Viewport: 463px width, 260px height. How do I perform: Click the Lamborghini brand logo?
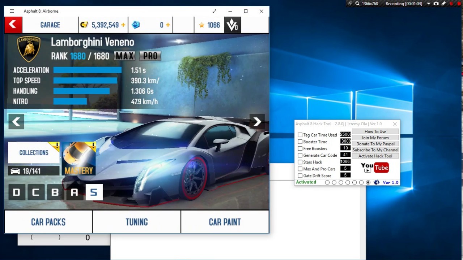(x=29, y=49)
